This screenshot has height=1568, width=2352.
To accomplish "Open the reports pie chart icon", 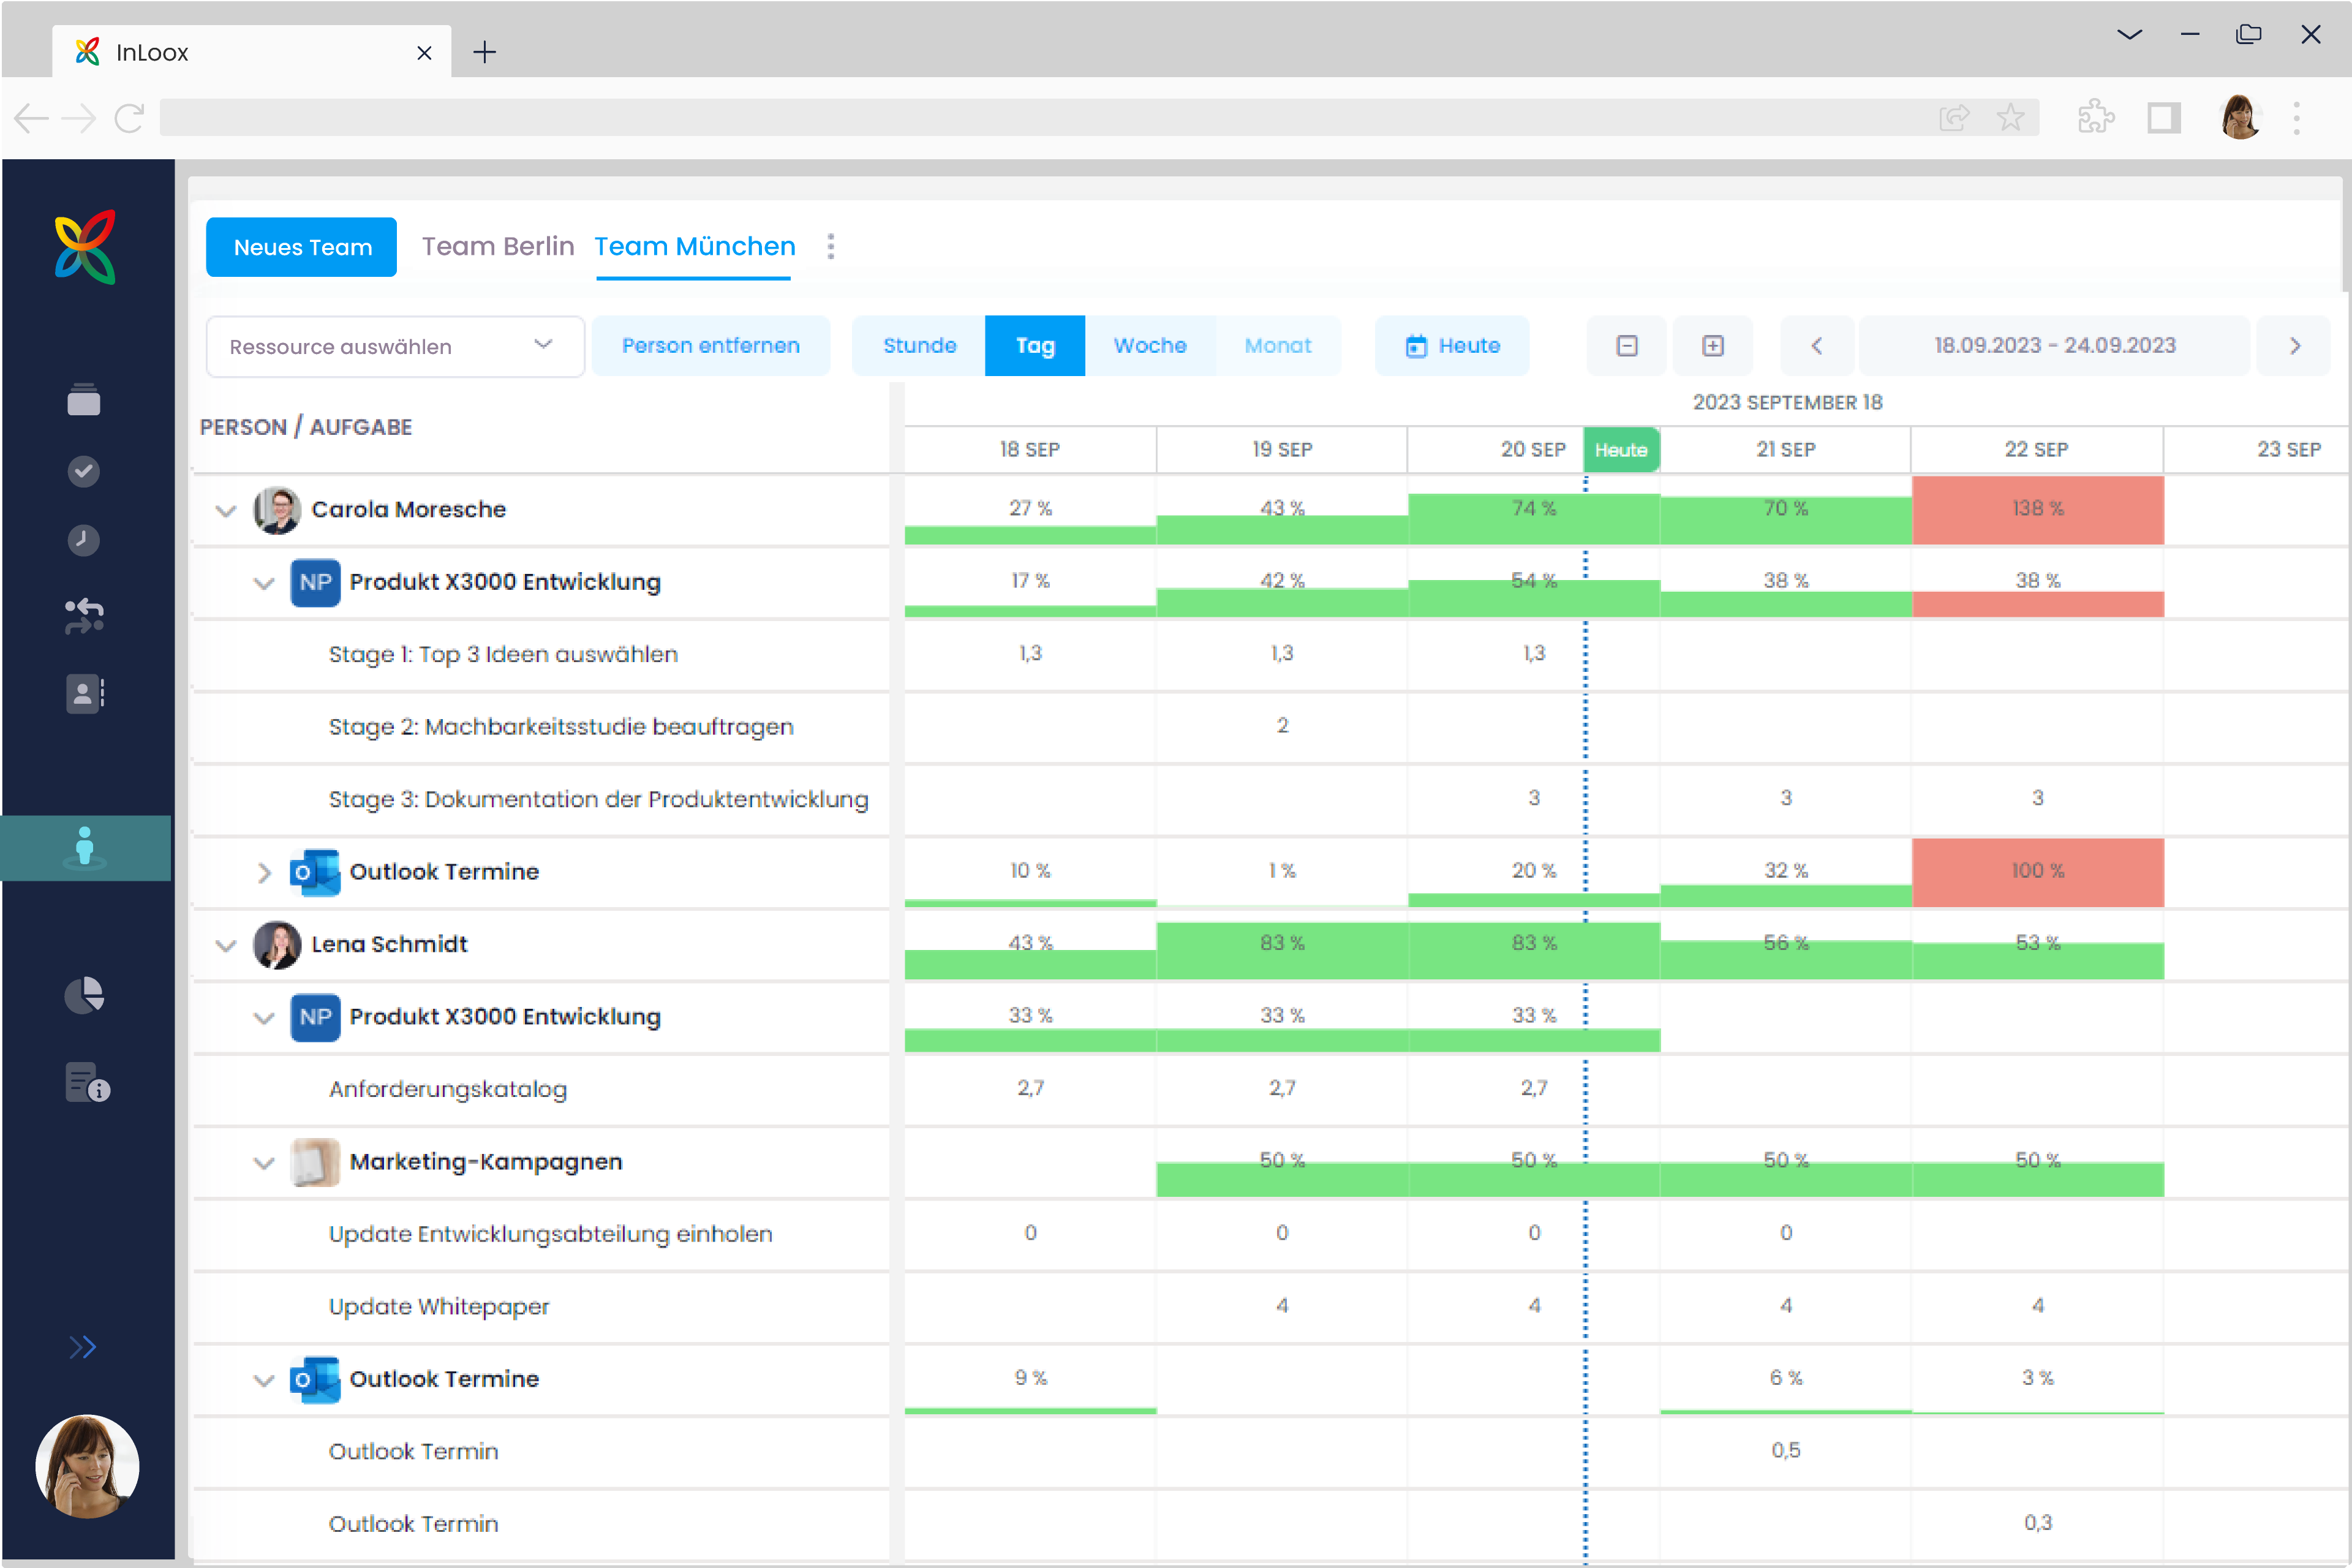I will tap(84, 995).
